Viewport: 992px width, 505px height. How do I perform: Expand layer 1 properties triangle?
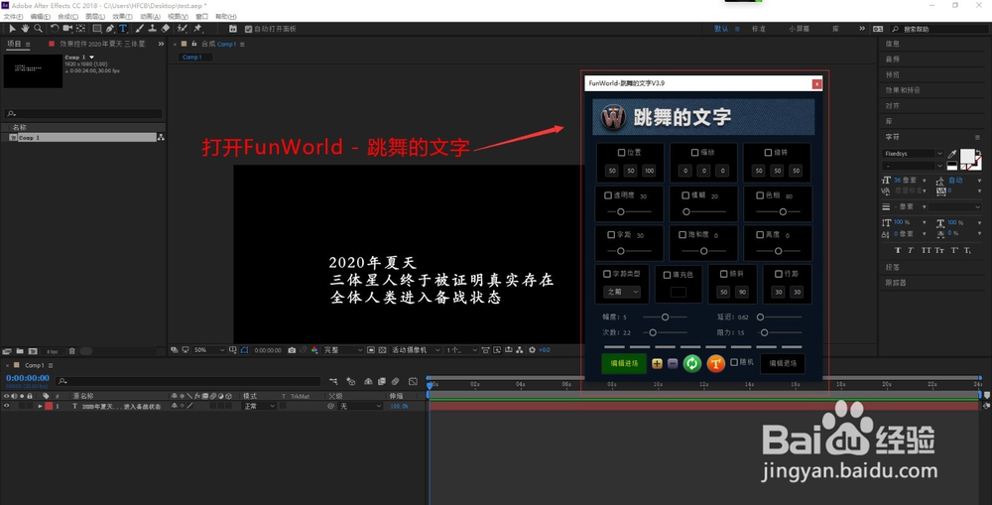click(41, 406)
